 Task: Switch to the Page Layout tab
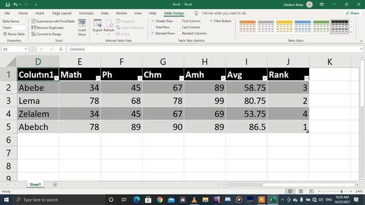(62, 13)
